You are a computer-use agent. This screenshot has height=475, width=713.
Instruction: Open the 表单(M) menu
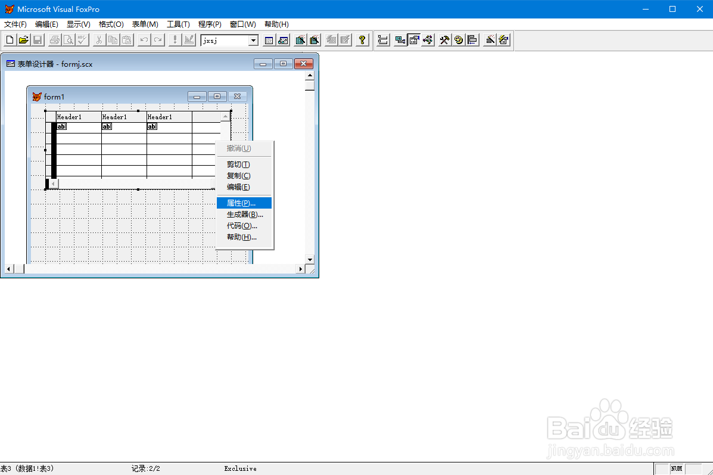click(x=145, y=24)
